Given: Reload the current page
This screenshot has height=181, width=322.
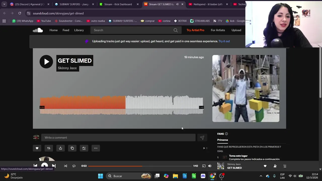Looking at the screenshot, I should [x=20, y=13].
